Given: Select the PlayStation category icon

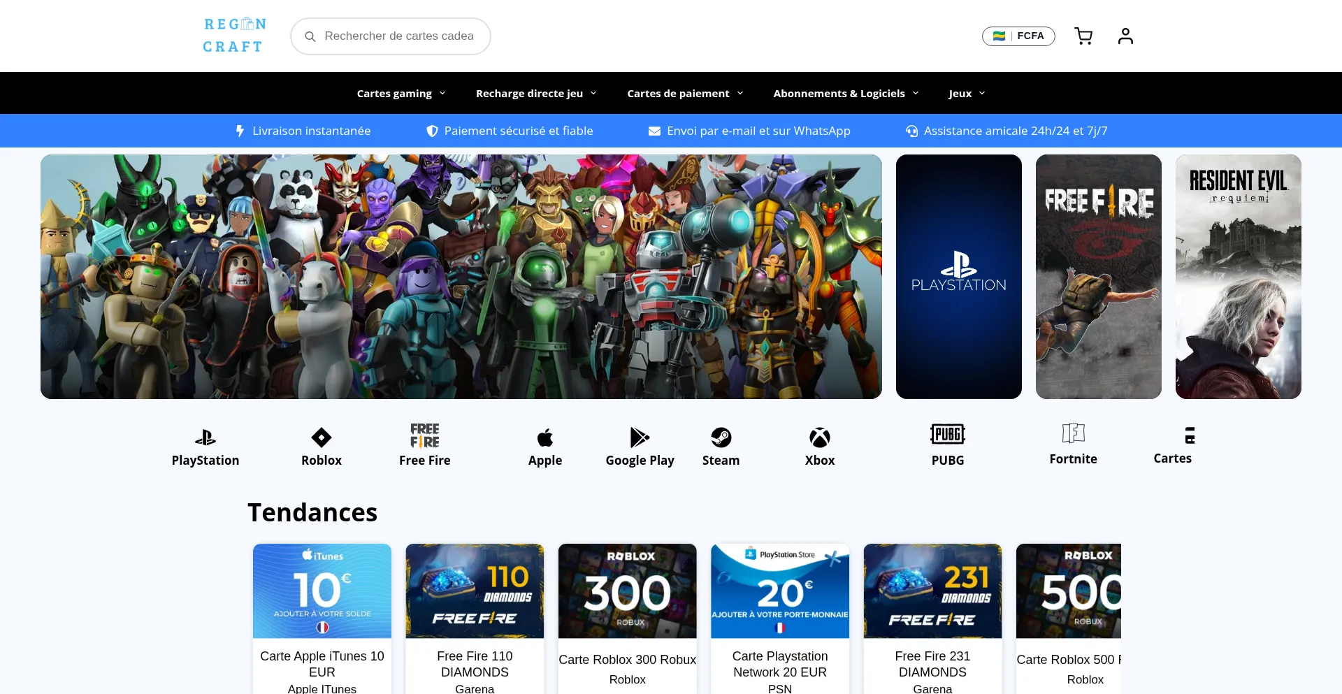Looking at the screenshot, I should pos(205,438).
